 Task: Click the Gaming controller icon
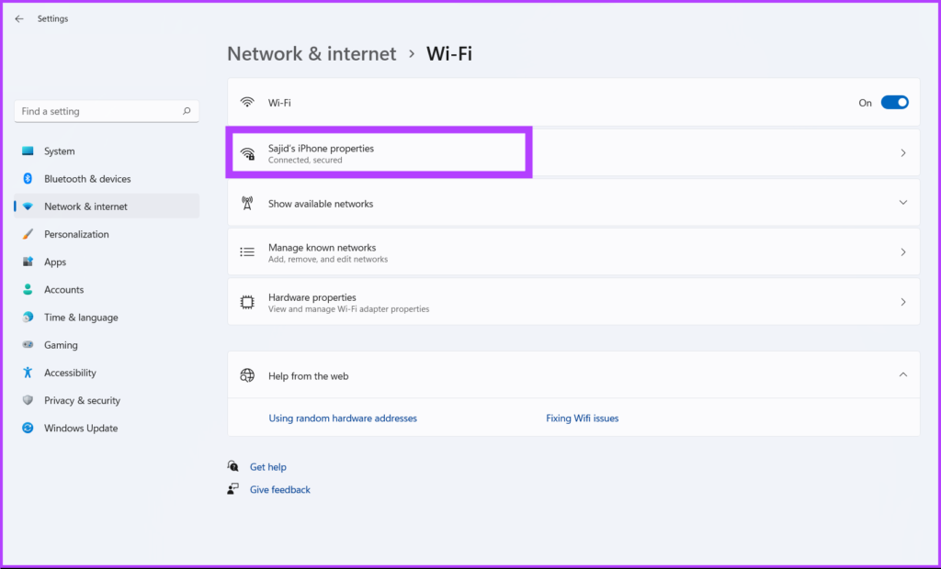click(x=28, y=345)
